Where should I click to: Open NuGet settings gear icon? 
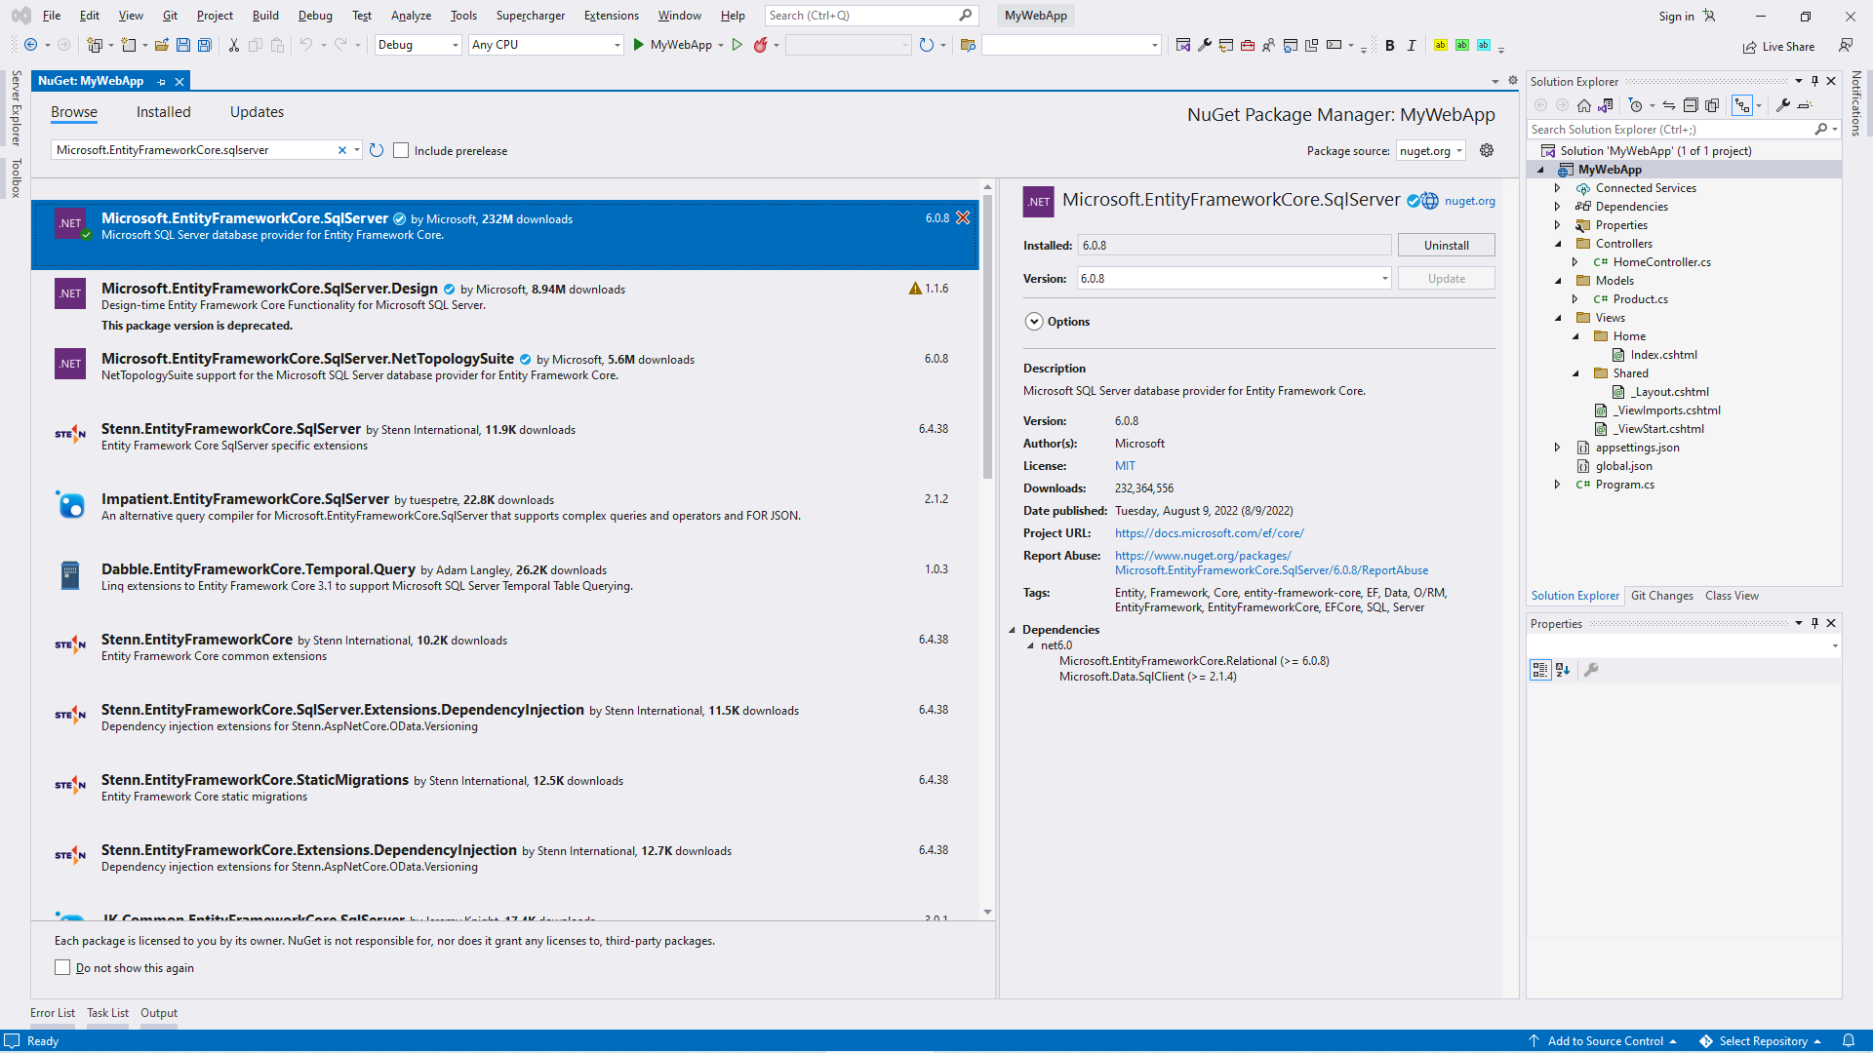[1487, 150]
